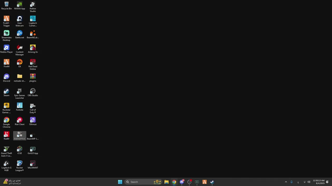This screenshot has height=186, width=332.
Task: Select the RedM desktop icon
Action: click(6, 136)
